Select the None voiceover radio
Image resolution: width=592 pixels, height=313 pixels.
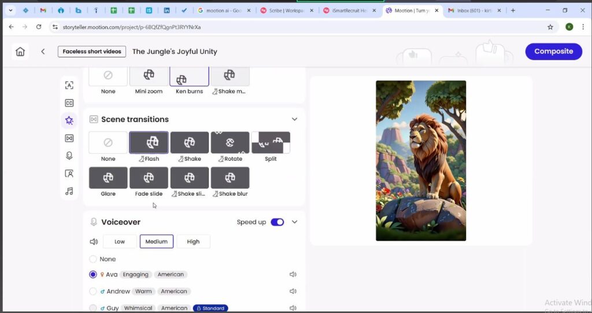(x=93, y=259)
